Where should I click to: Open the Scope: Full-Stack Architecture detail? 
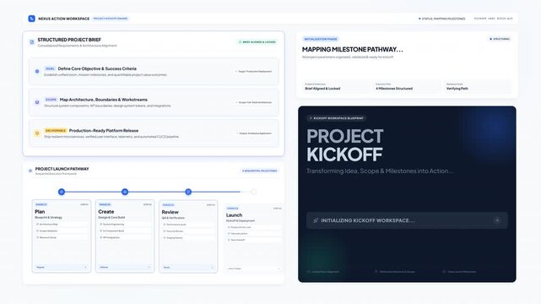(253, 102)
